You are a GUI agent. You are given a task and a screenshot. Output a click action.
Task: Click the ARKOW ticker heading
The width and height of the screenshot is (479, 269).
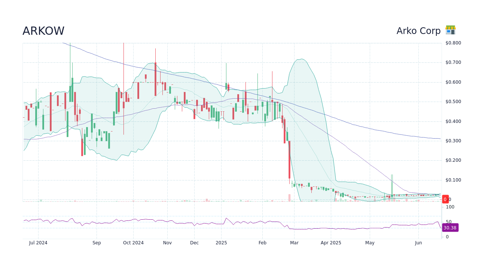[x=43, y=31]
